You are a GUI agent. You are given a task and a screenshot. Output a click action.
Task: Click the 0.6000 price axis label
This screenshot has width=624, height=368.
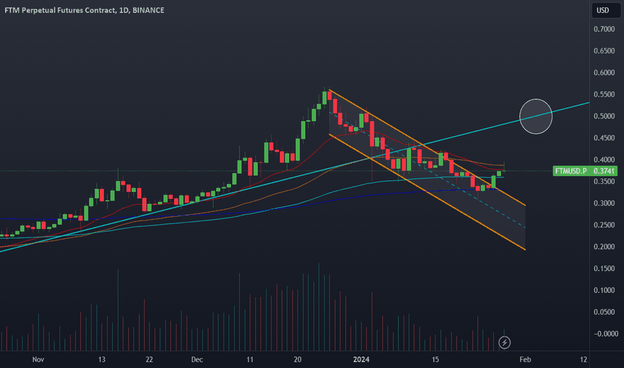pos(604,73)
